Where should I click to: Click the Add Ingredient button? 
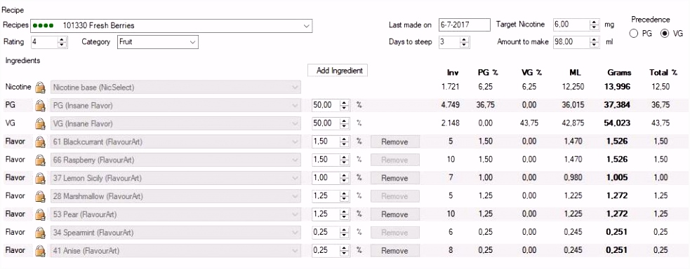point(338,70)
